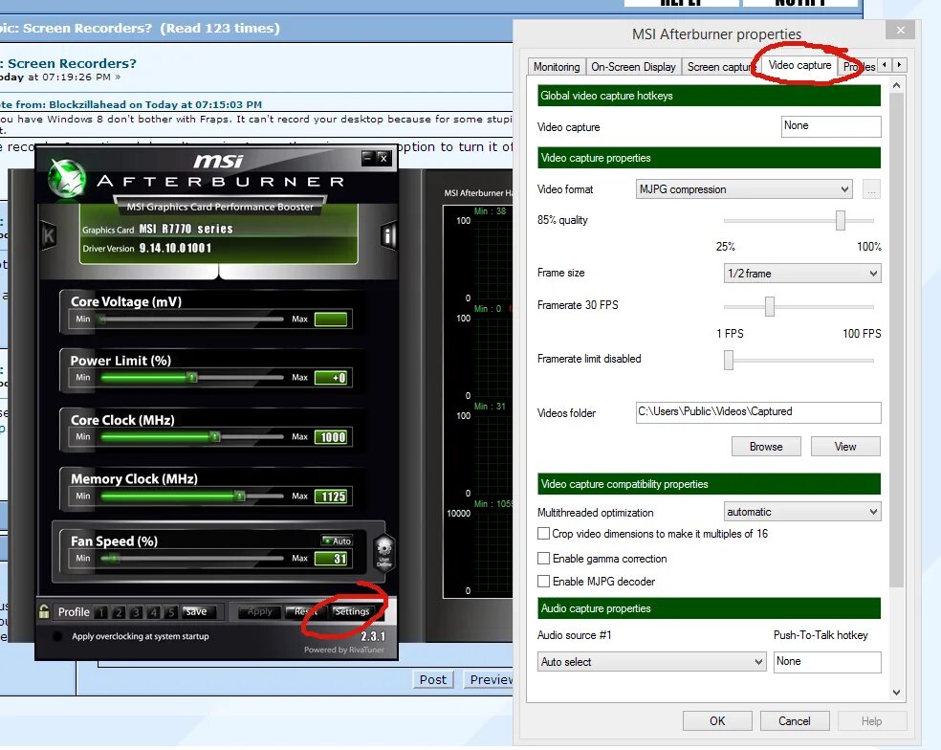The width and height of the screenshot is (941, 750).
Task: Click the Apply button in Afterburner
Action: pyautogui.click(x=260, y=612)
